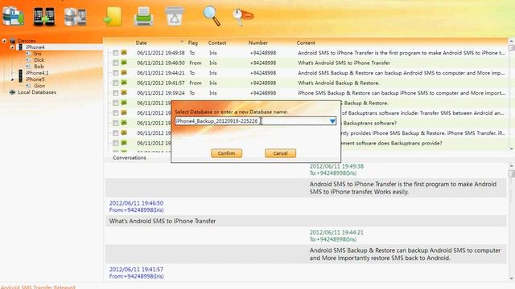Image resolution: width=515 pixels, height=289 pixels.
Task: Click the restore database to phone icon
Action: (x=75, y=16)
